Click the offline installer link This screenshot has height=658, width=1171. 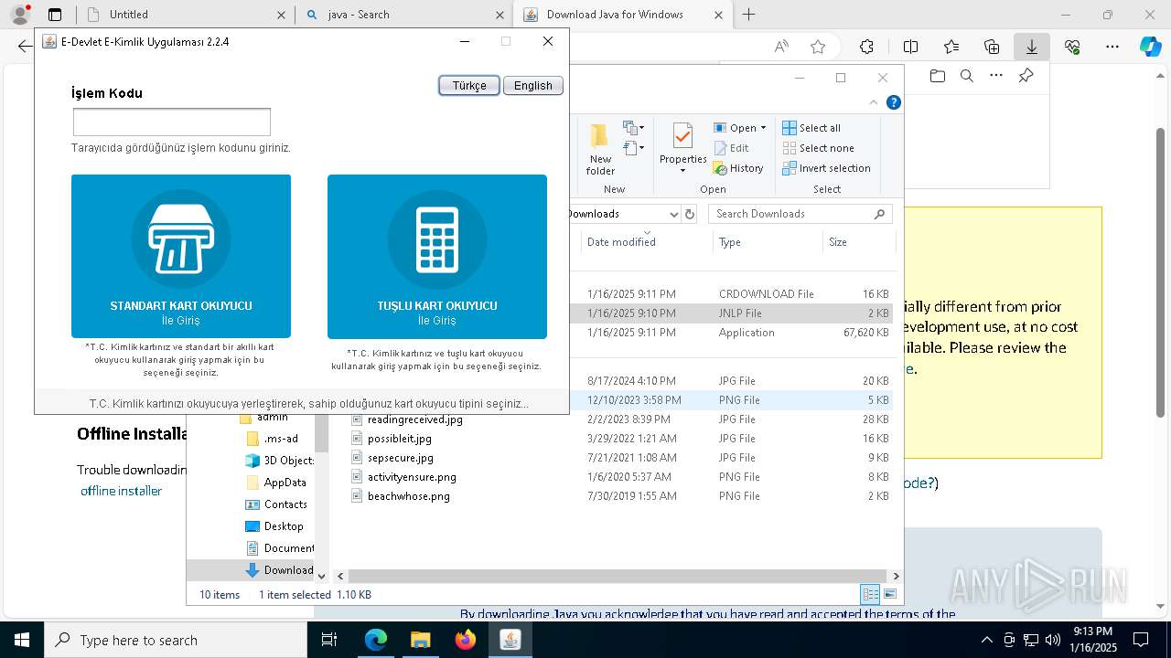tap(121, 491)
